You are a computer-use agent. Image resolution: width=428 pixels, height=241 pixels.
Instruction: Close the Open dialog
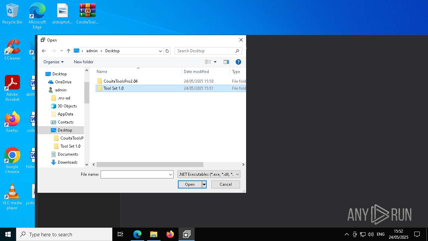[x=241, y=40]
